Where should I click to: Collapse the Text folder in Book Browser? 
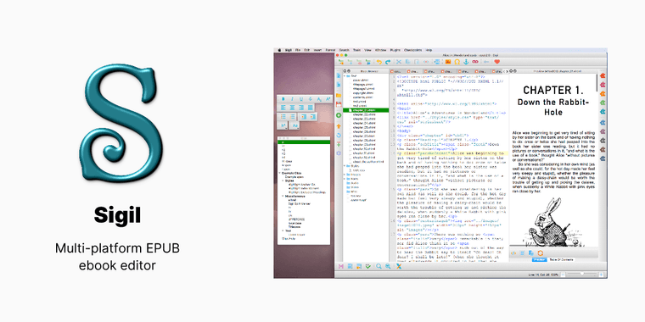345,76
